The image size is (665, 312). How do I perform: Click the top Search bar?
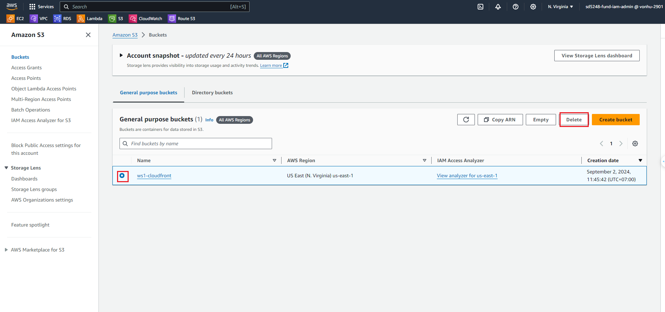click(155, 7)
